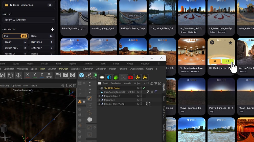Open the Recently indexed sort dropdown
The image size is (254, 142).
pos(29,20)
